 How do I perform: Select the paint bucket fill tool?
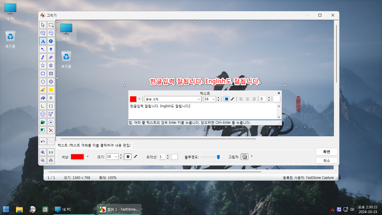43,98
